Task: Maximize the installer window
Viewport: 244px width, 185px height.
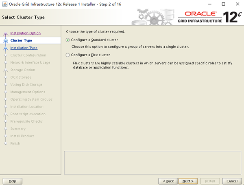Action: [x=223, y=4]
